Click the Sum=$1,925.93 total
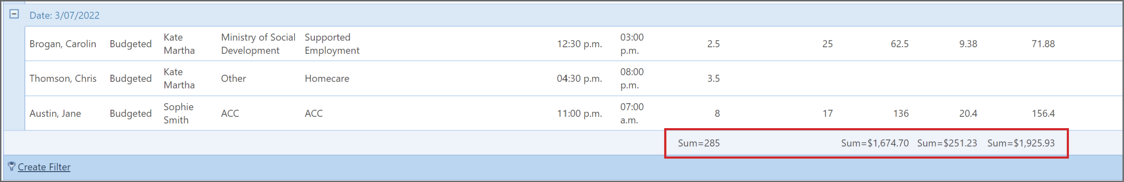Viewport: 1124px width, 182px height. (1021, 143)
